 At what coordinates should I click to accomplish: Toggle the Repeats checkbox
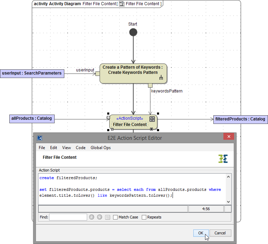click(x=144, y=217)
